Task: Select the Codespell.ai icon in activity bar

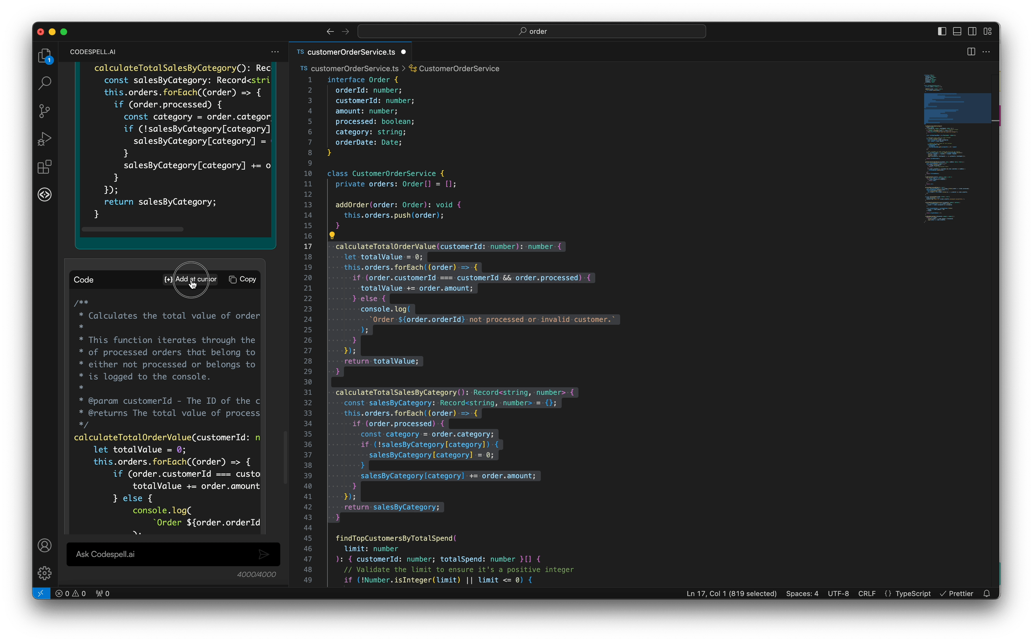Action: point(44,195)
